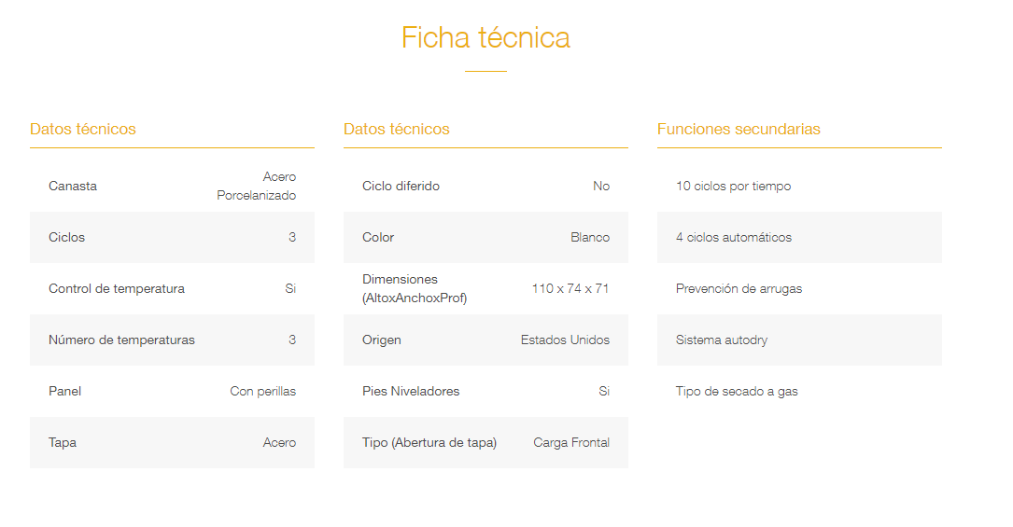Click the Prevención de arrugas item
Image resolution: width=1013 pixels, height=527 pixels.
pyautogui.click(x=739, y=288)
